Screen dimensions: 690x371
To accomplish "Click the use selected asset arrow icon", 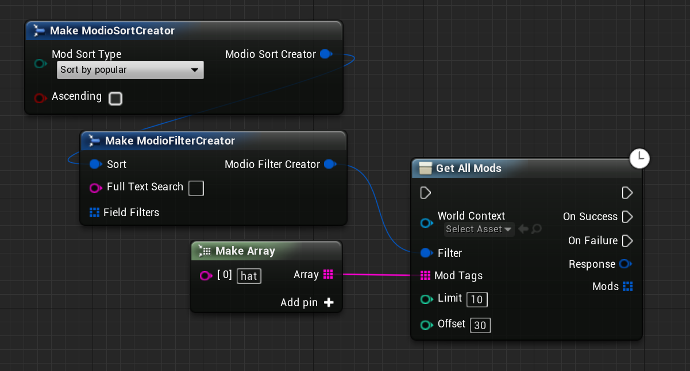I will pyautogui.click(x=523, y=229).
